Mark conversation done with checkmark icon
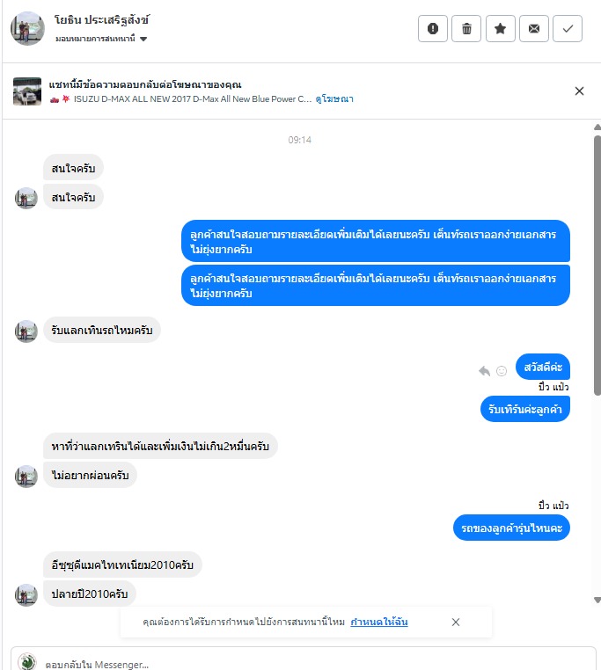This screenshot has width=601, height=670. [568, 29]
